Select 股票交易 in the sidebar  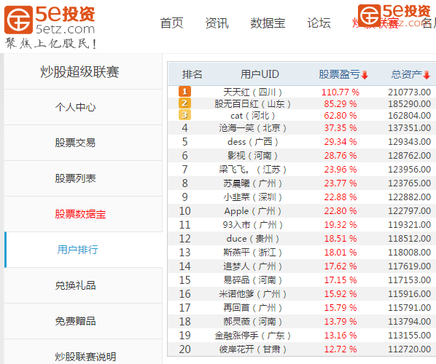pyautogui.click(x=75, y=143)
